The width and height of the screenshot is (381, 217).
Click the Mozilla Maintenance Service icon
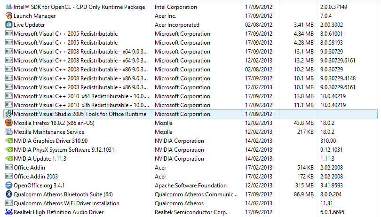click(9, 132)
